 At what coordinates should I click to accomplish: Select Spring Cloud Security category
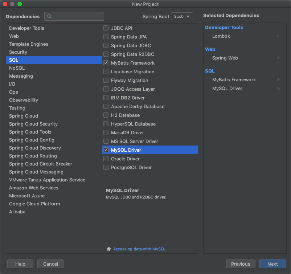[54, 124]
